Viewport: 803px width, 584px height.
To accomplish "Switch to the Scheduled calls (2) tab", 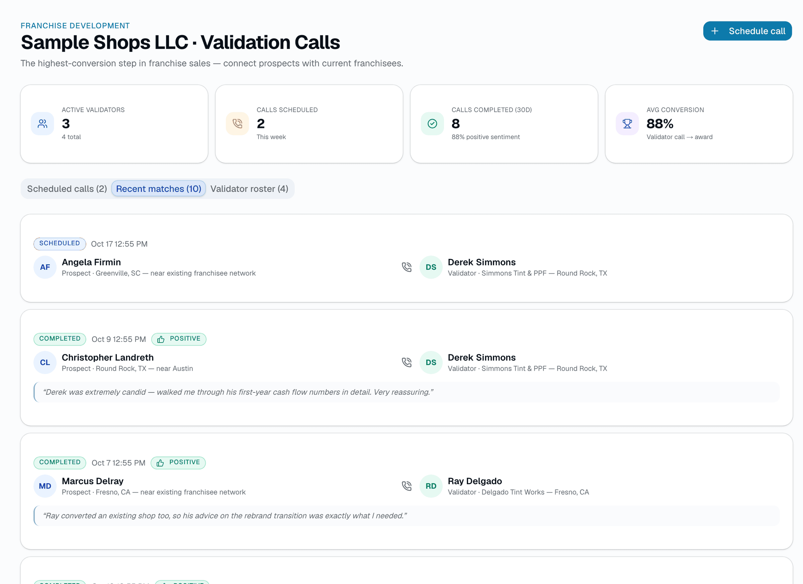I will tap(67, 189).
